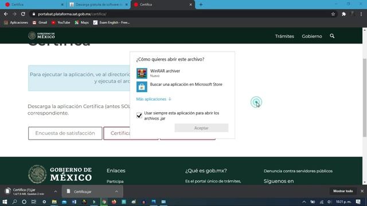The image size is (367, 206).
Task: Open Word from the taskbar
Action: pyautogui.click(x=74, y=202)
